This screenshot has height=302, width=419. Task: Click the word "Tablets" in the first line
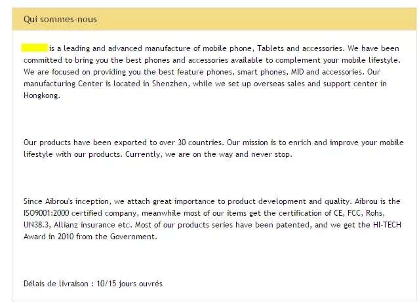coord(269,48)
